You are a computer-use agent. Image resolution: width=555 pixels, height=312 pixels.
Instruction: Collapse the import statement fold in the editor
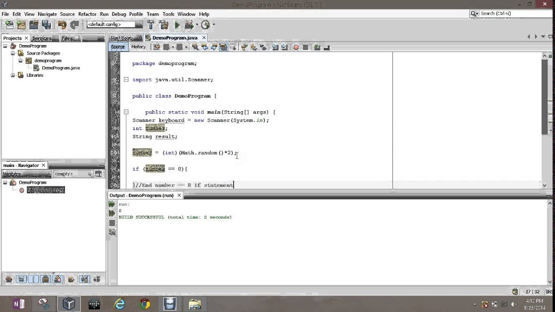click(x=126, y=79)
